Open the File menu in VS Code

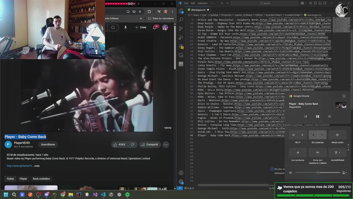click(186, 3)
